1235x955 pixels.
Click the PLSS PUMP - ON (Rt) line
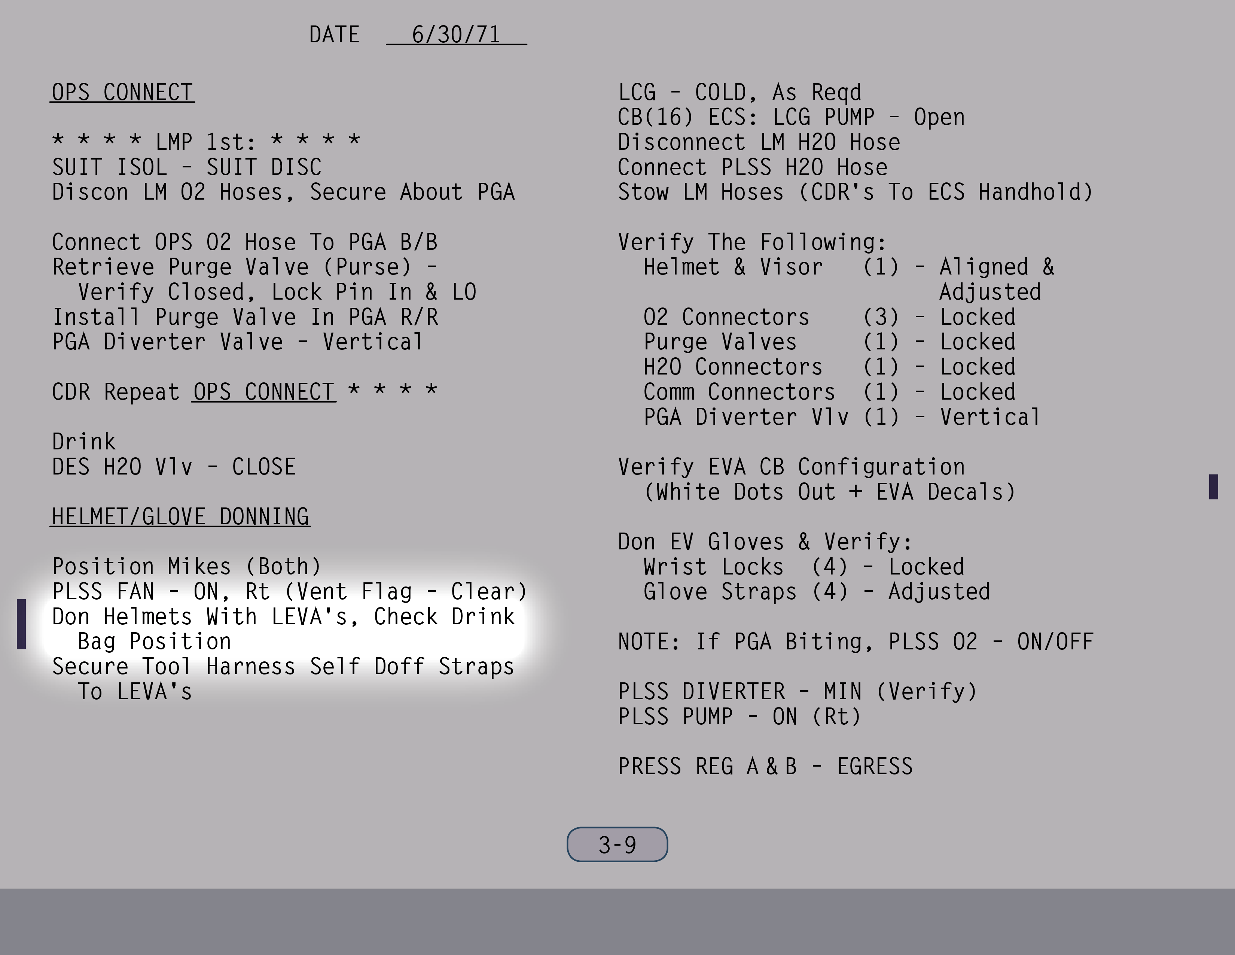pyautogui.click(x=739, y=717)
